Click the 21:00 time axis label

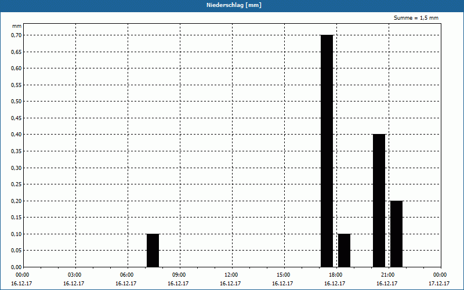pos(387,275)
